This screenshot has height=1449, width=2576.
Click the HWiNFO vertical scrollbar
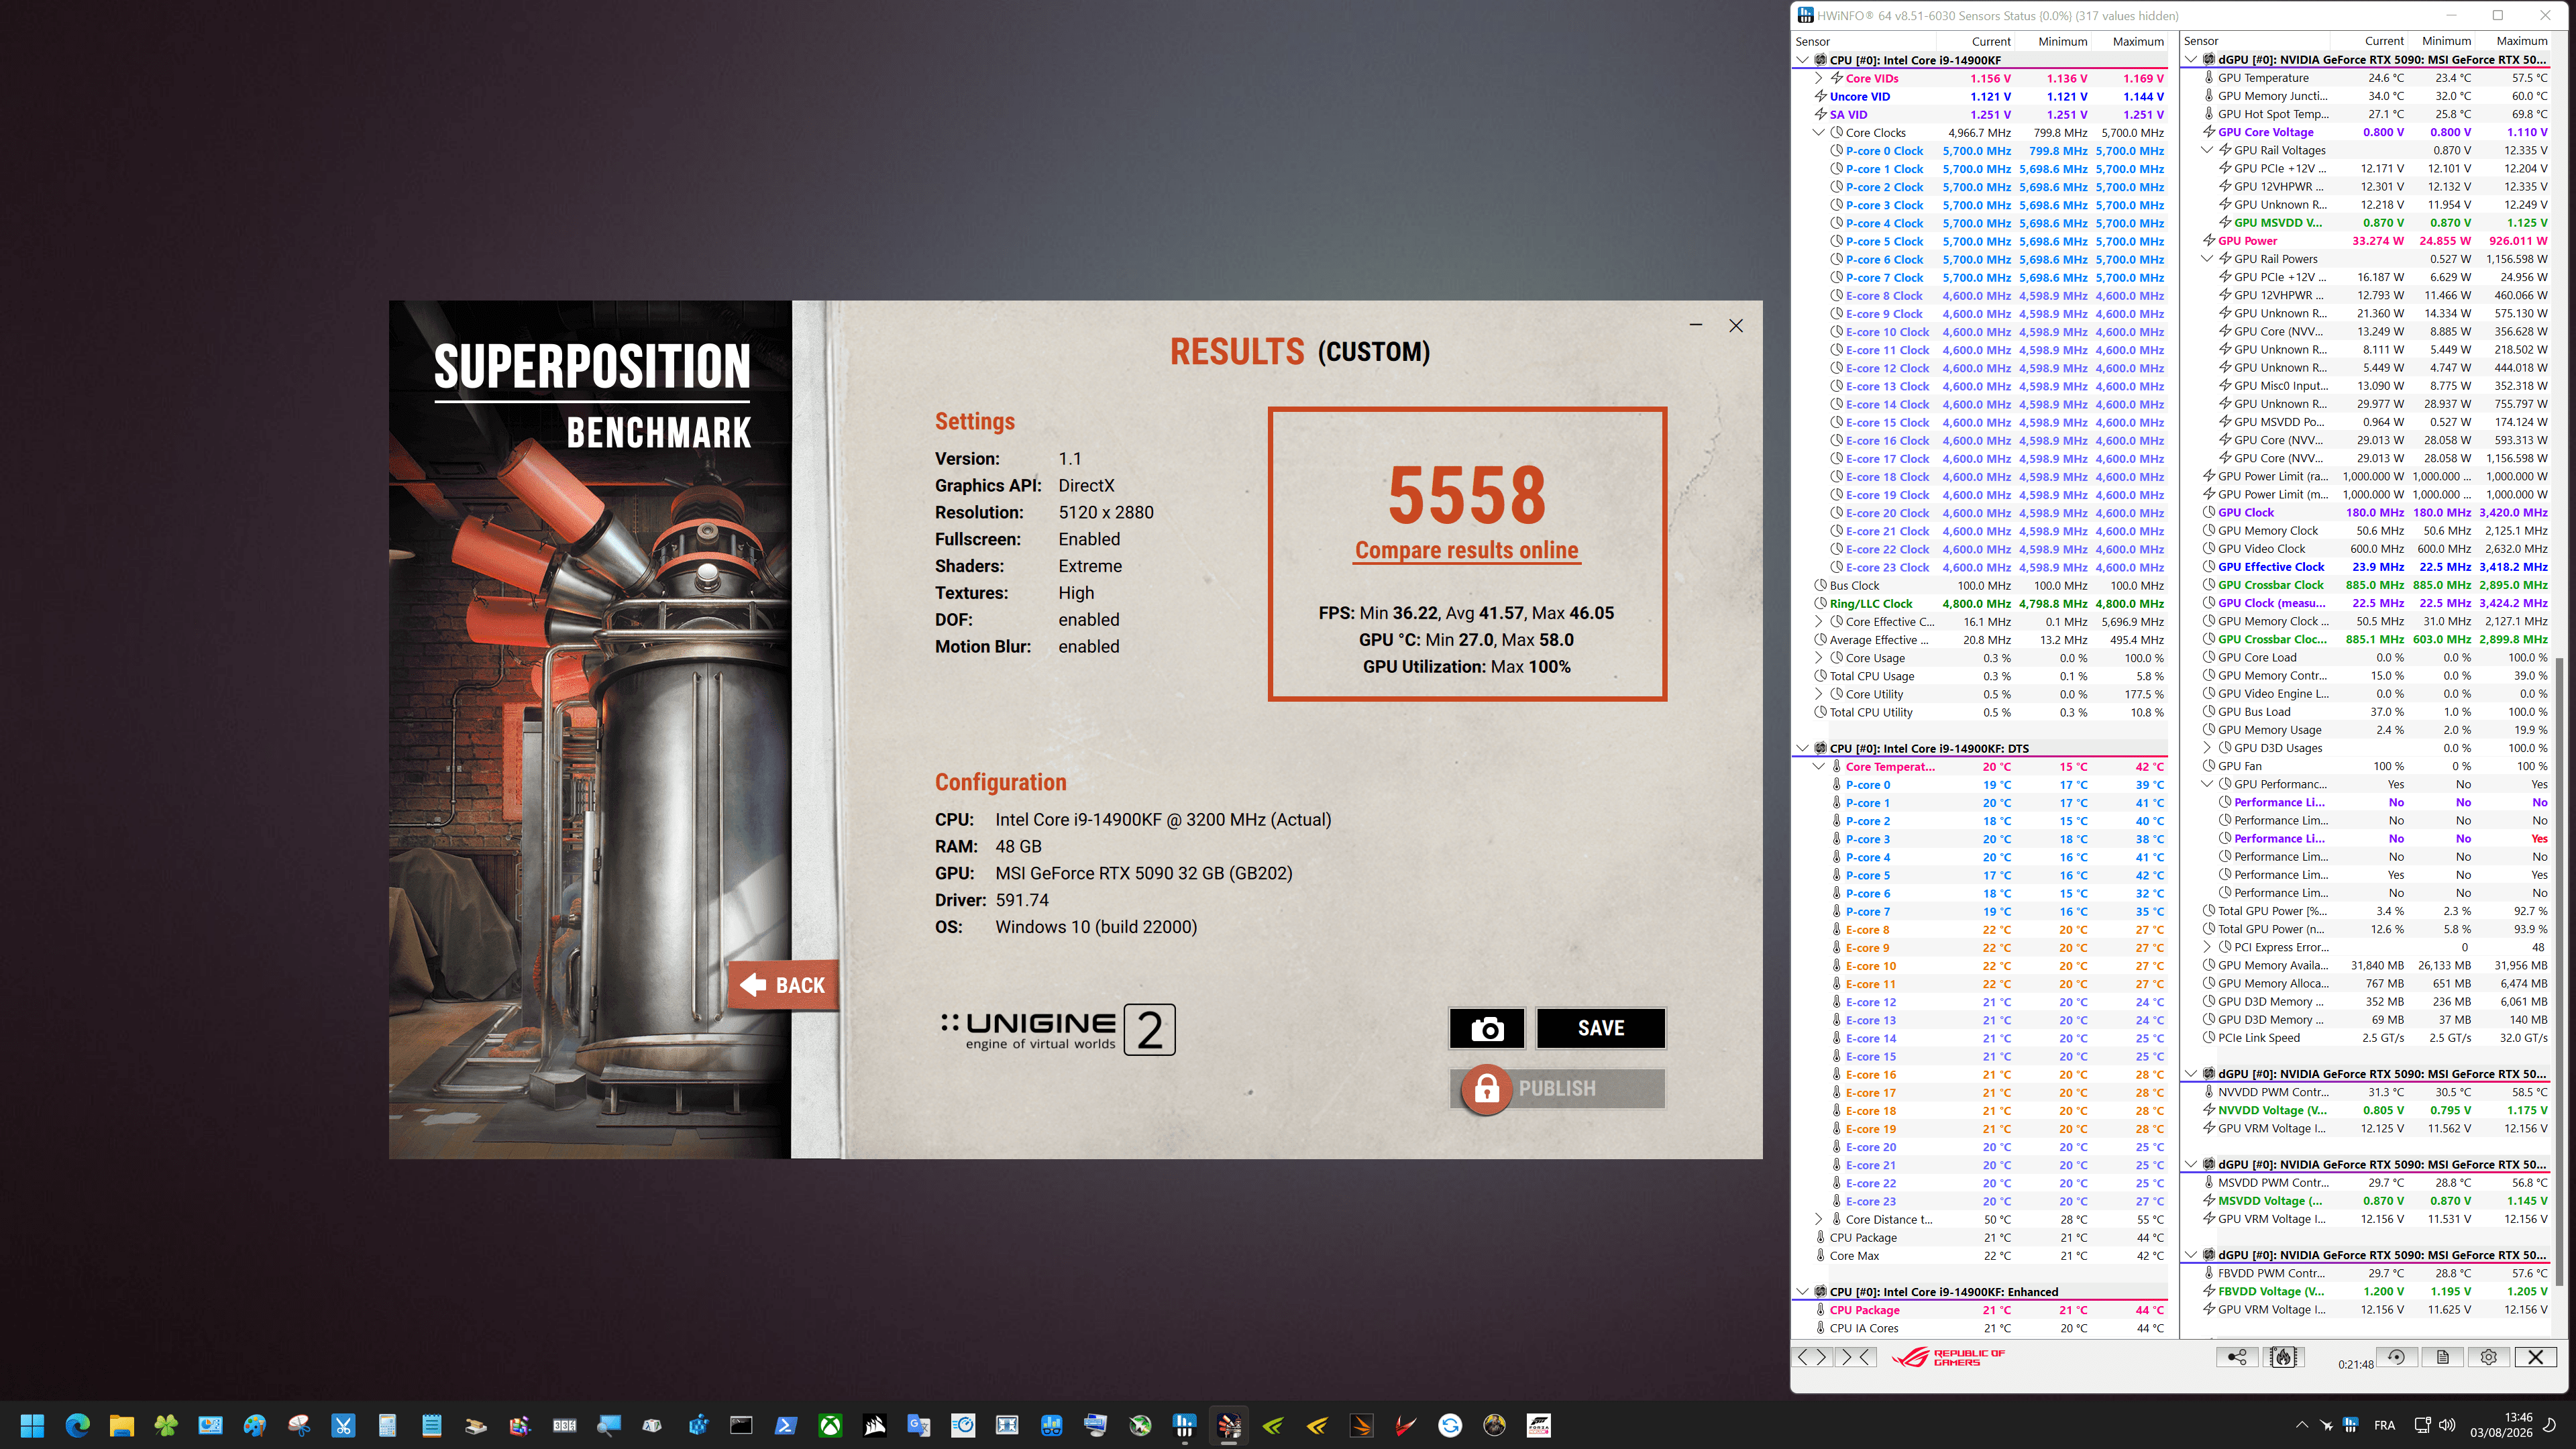(x=2559, y=970)
